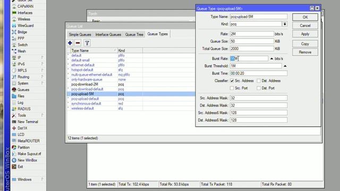
Task: Open the Mesh sidebar icon
Action: (14, 51)
